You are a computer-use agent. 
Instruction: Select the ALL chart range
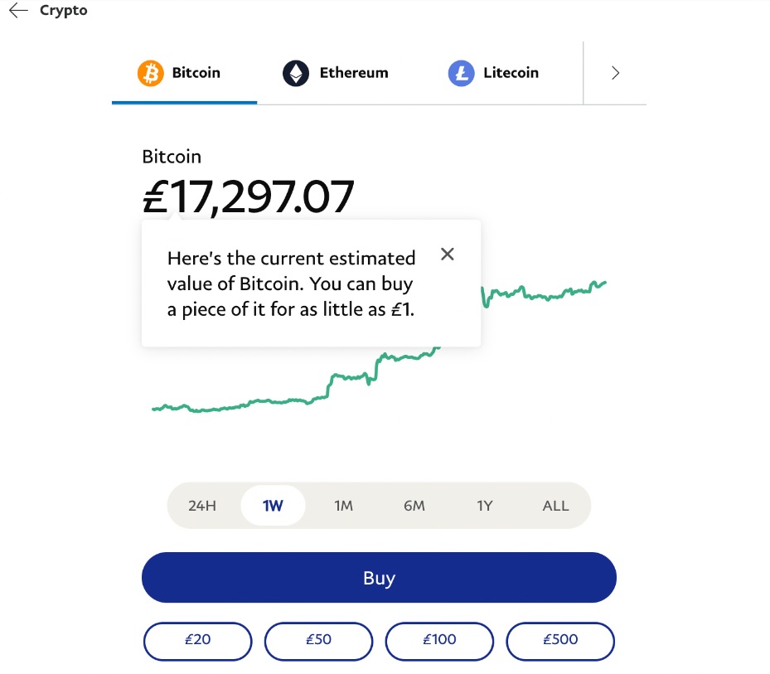point(555,506)
